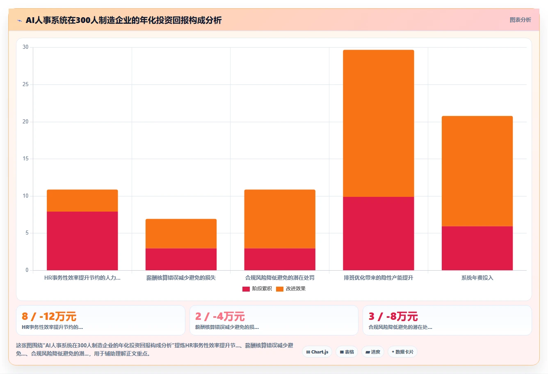Click the y-axis value 5
This screenshot has height=374, width=548.
[27, 233]
